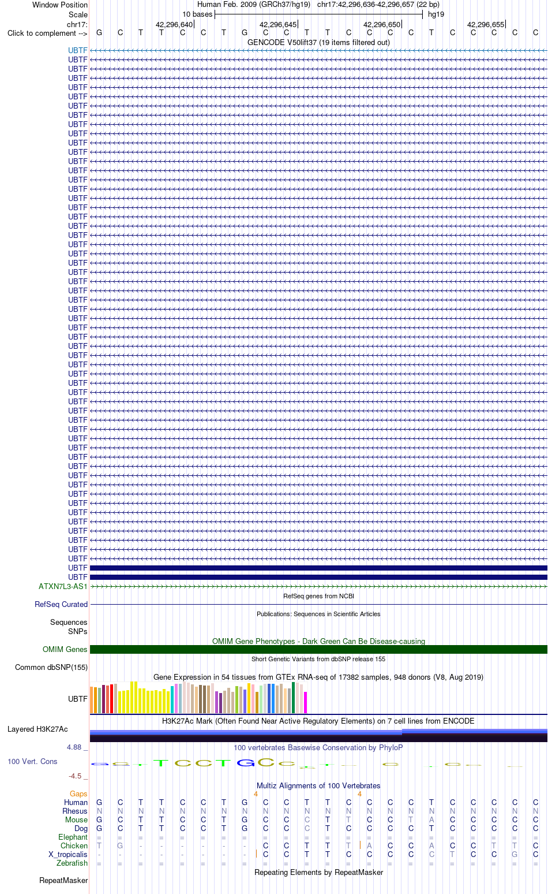Viewport: 548px width, 894px height.
Task: Click the Zebrafish alignment row label
Action: tap(72, 863)
